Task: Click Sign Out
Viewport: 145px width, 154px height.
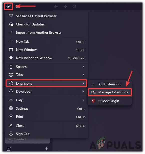Action: [47, 134]
